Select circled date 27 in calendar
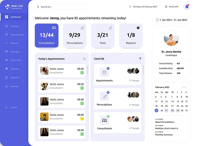The image size is (199, 146). pyautogui.click(x=166, y=111)
